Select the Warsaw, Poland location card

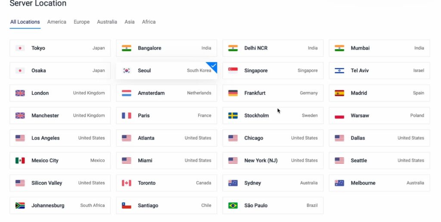tap(379, 116)
